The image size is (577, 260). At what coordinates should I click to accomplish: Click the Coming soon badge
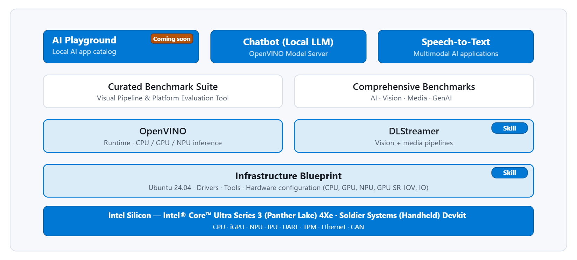[x=172, y=39]
